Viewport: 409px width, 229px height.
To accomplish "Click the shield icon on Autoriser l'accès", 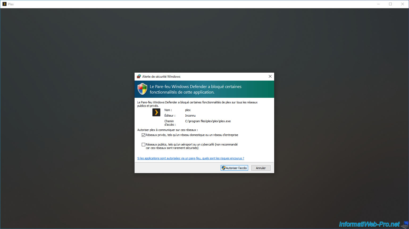I will coord(224,168).
